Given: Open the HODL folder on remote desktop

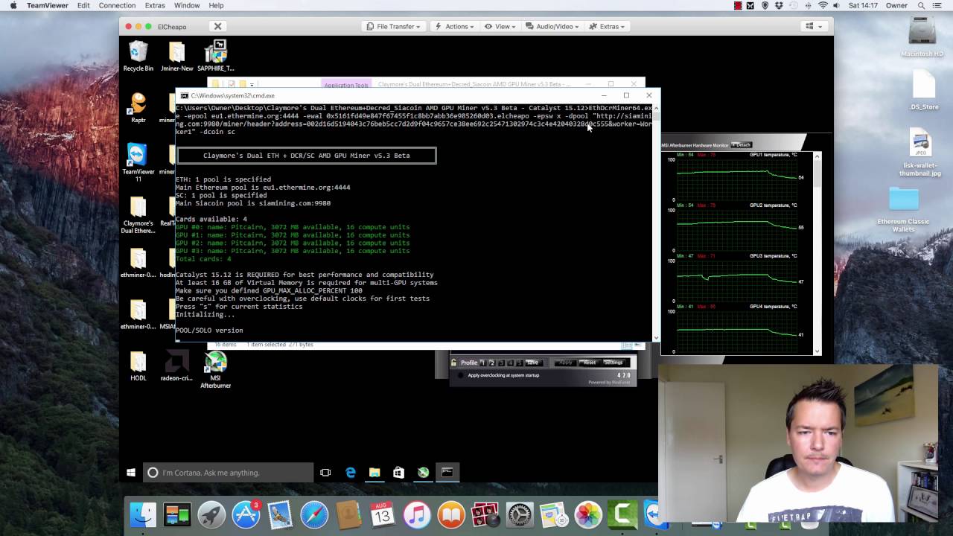Looking at the screenshot, I should pyautogui.click(x=138, y=367).
